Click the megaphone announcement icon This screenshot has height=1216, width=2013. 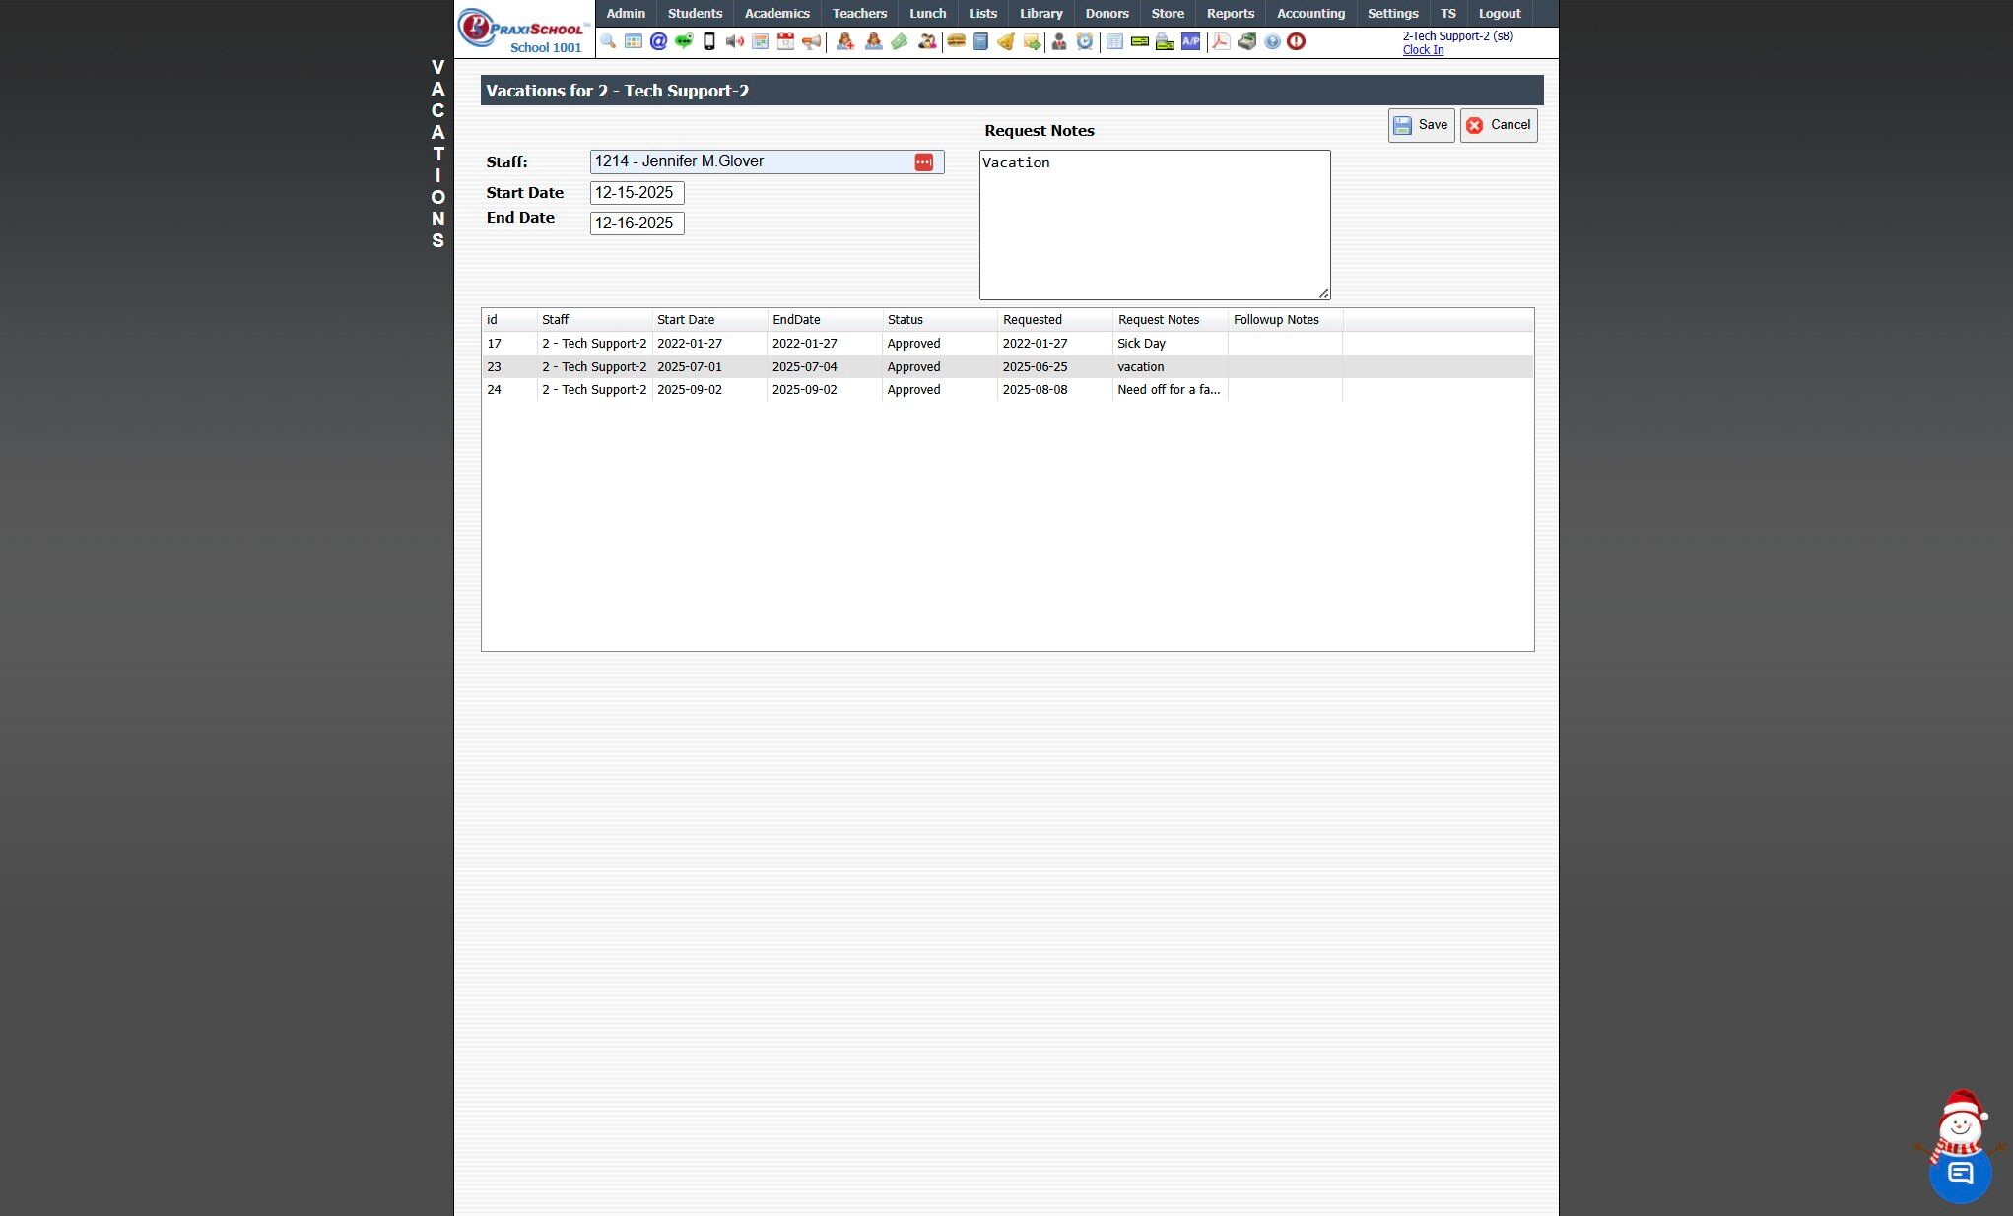(x=811, y=41)
